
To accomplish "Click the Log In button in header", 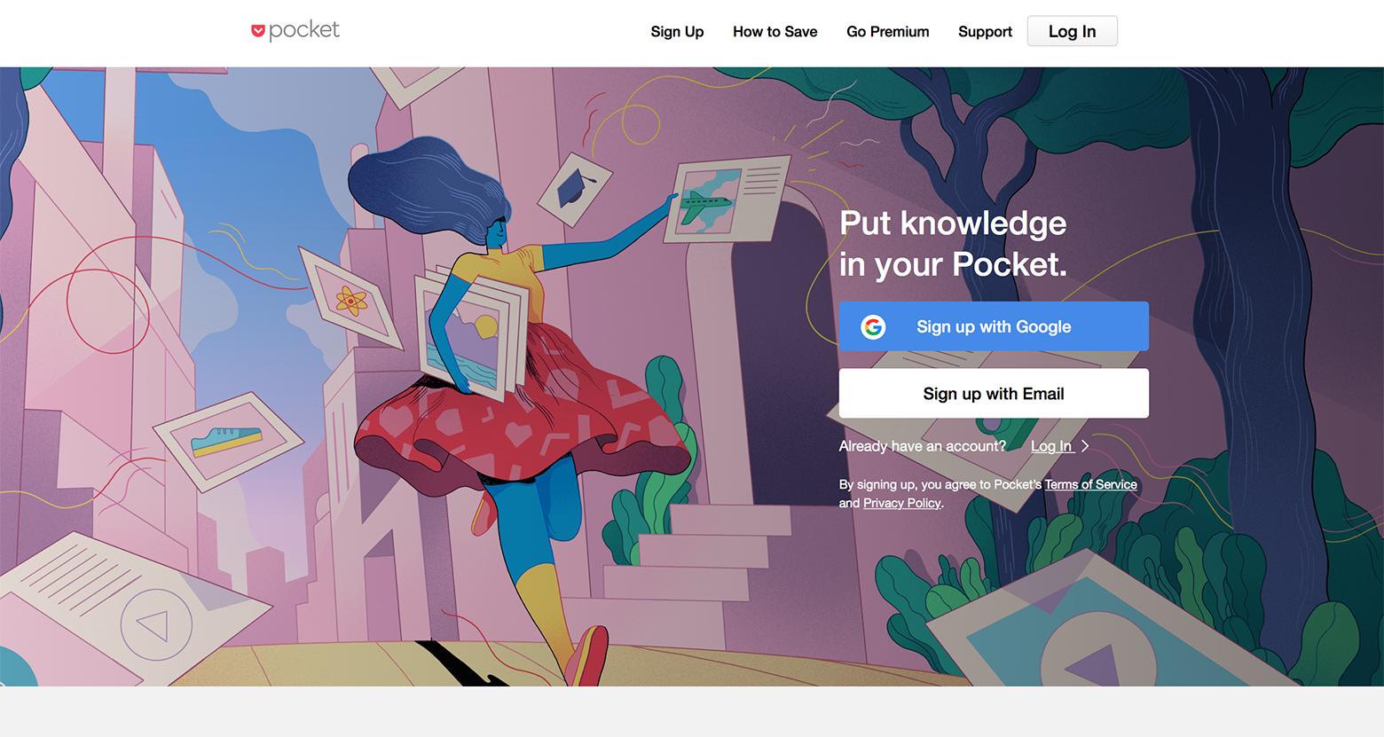I will coord(1072,31).
